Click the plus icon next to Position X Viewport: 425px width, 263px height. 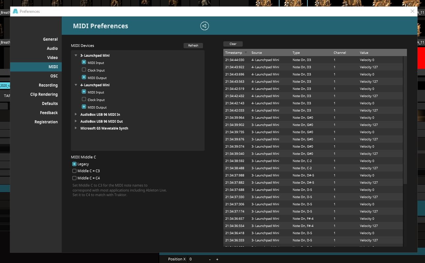pyautogui.click(x=217, y=259)
